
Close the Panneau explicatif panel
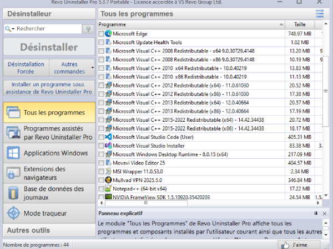click(325, 214)
